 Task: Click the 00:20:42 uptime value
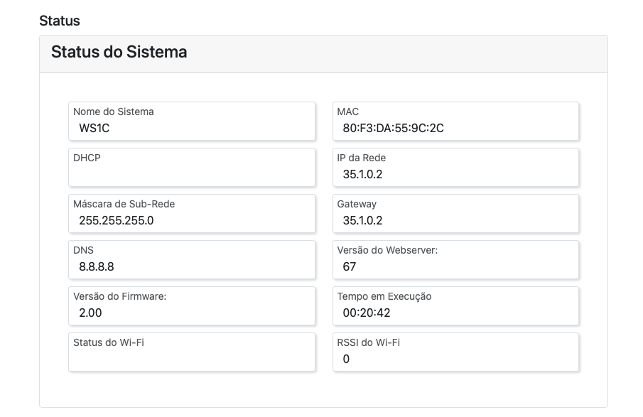[367, 313]
